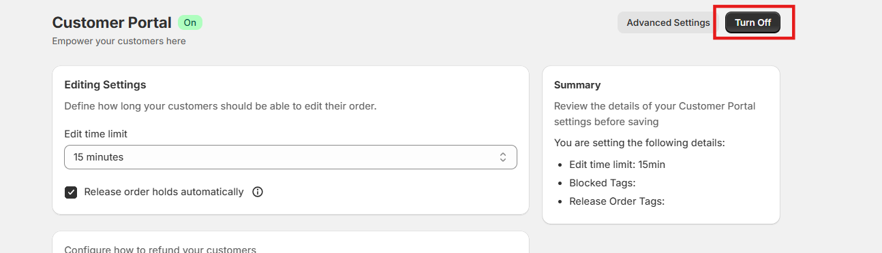The height and width of the screenshot is (253, 882).
Task: Click the up-down chevron in time limit select
Action: click(x=503, y=157)
